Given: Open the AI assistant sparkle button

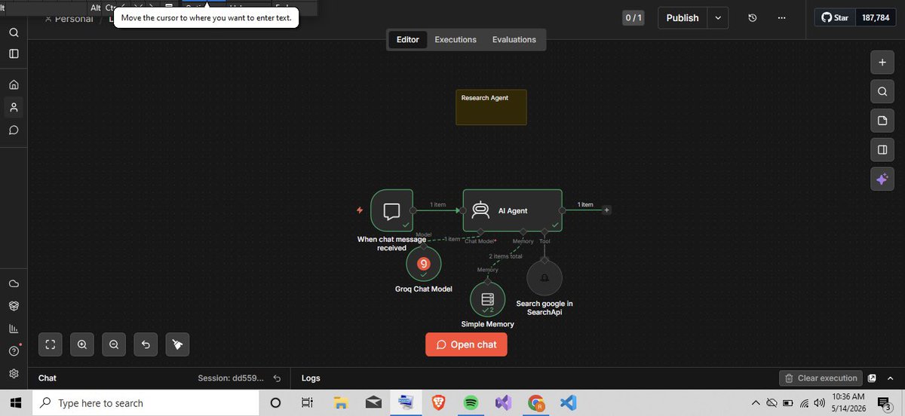Looking at the screenshot, I should coord(882,179).
